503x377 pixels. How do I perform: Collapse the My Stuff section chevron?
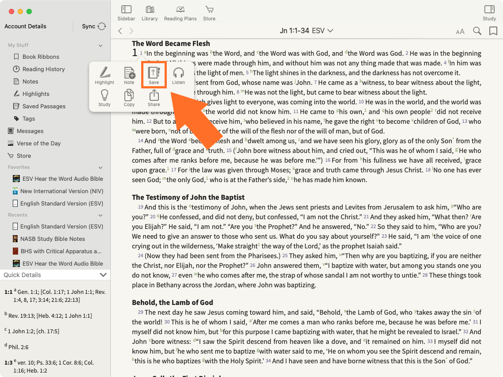click(x=101, y=46)
